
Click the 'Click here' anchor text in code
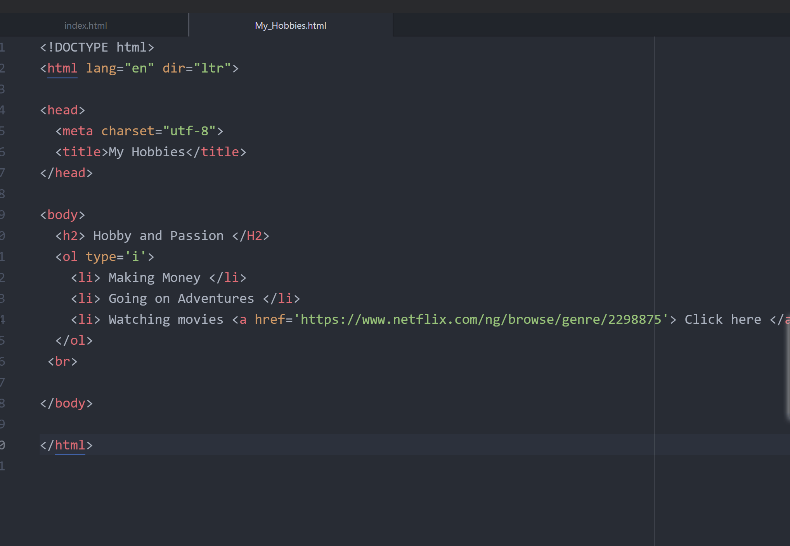tap(722, 320)
